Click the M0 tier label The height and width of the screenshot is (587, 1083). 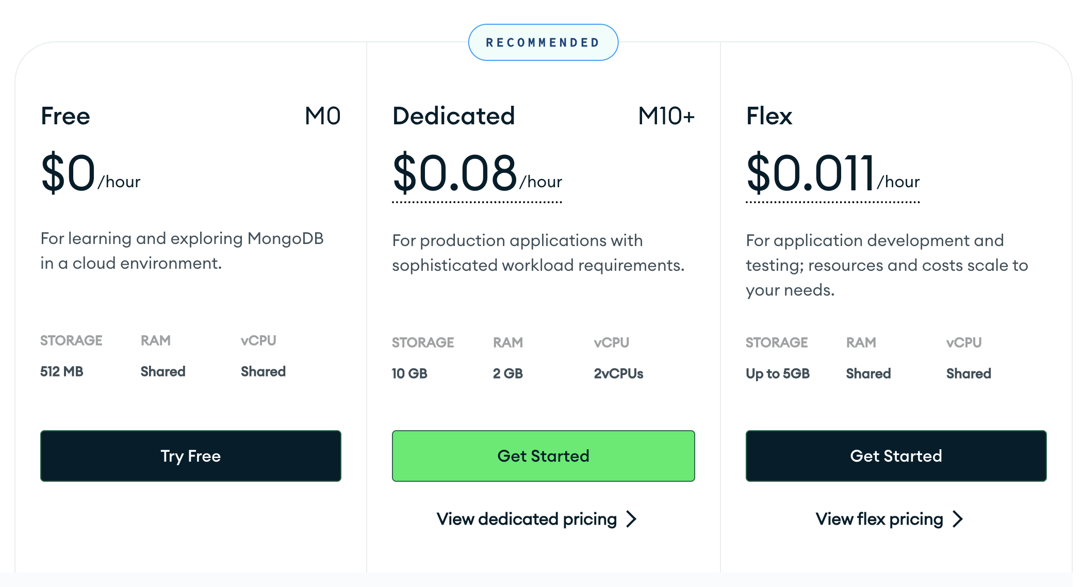tap(322, 116)
